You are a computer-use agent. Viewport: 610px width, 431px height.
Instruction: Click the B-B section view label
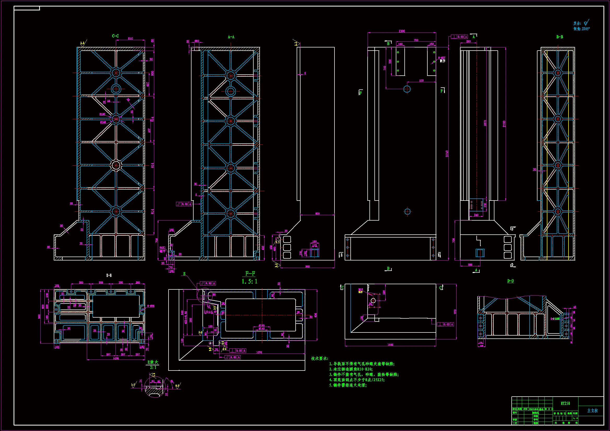pyautogui.click(x=560, y=37)
